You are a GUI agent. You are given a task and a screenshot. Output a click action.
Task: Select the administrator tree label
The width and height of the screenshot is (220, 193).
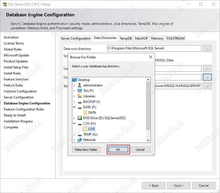[x=93, y=85]
